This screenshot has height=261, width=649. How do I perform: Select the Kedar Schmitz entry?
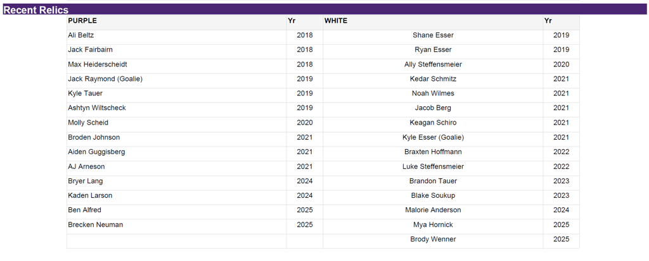pyautogui.click(x=433, y=79)
